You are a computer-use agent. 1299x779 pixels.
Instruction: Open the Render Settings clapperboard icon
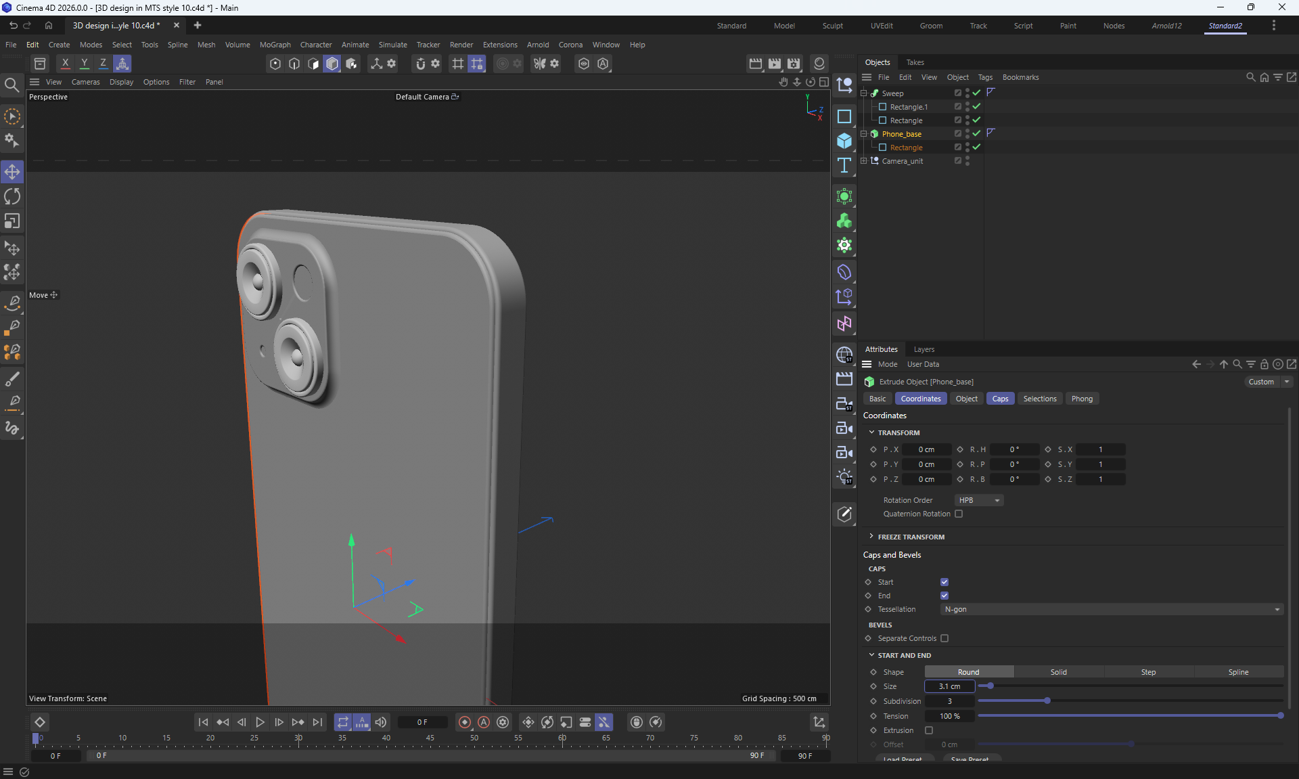[x=794, y=64]
